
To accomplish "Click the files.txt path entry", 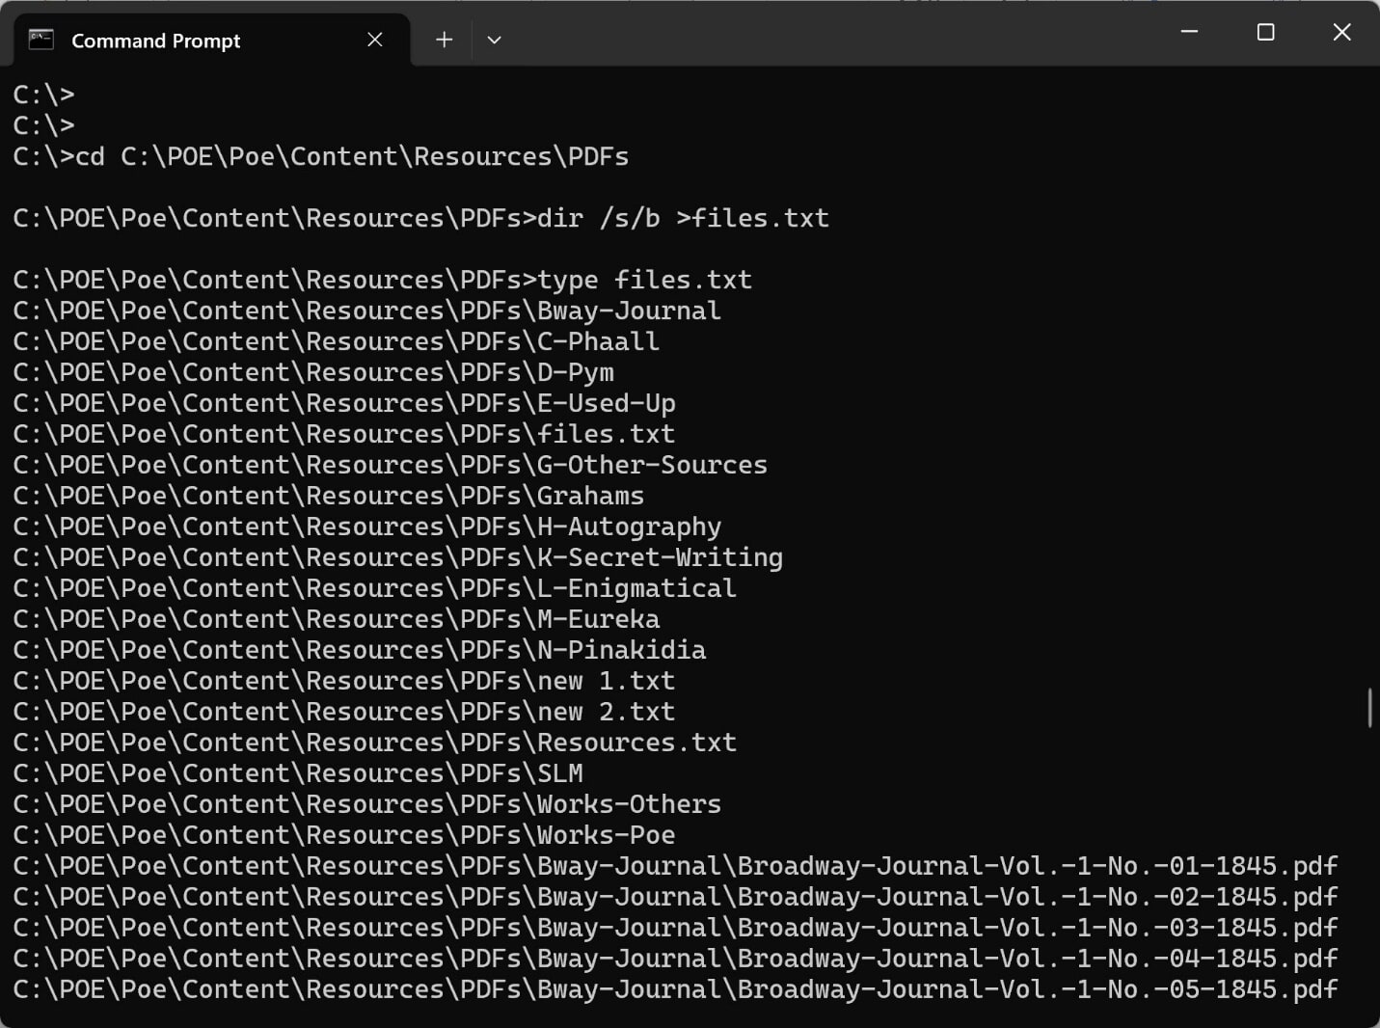I will [x=342, y=434].
